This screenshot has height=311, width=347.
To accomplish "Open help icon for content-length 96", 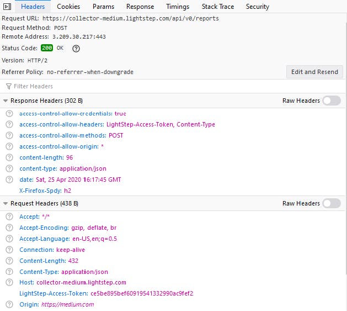I will pos(9,157).
